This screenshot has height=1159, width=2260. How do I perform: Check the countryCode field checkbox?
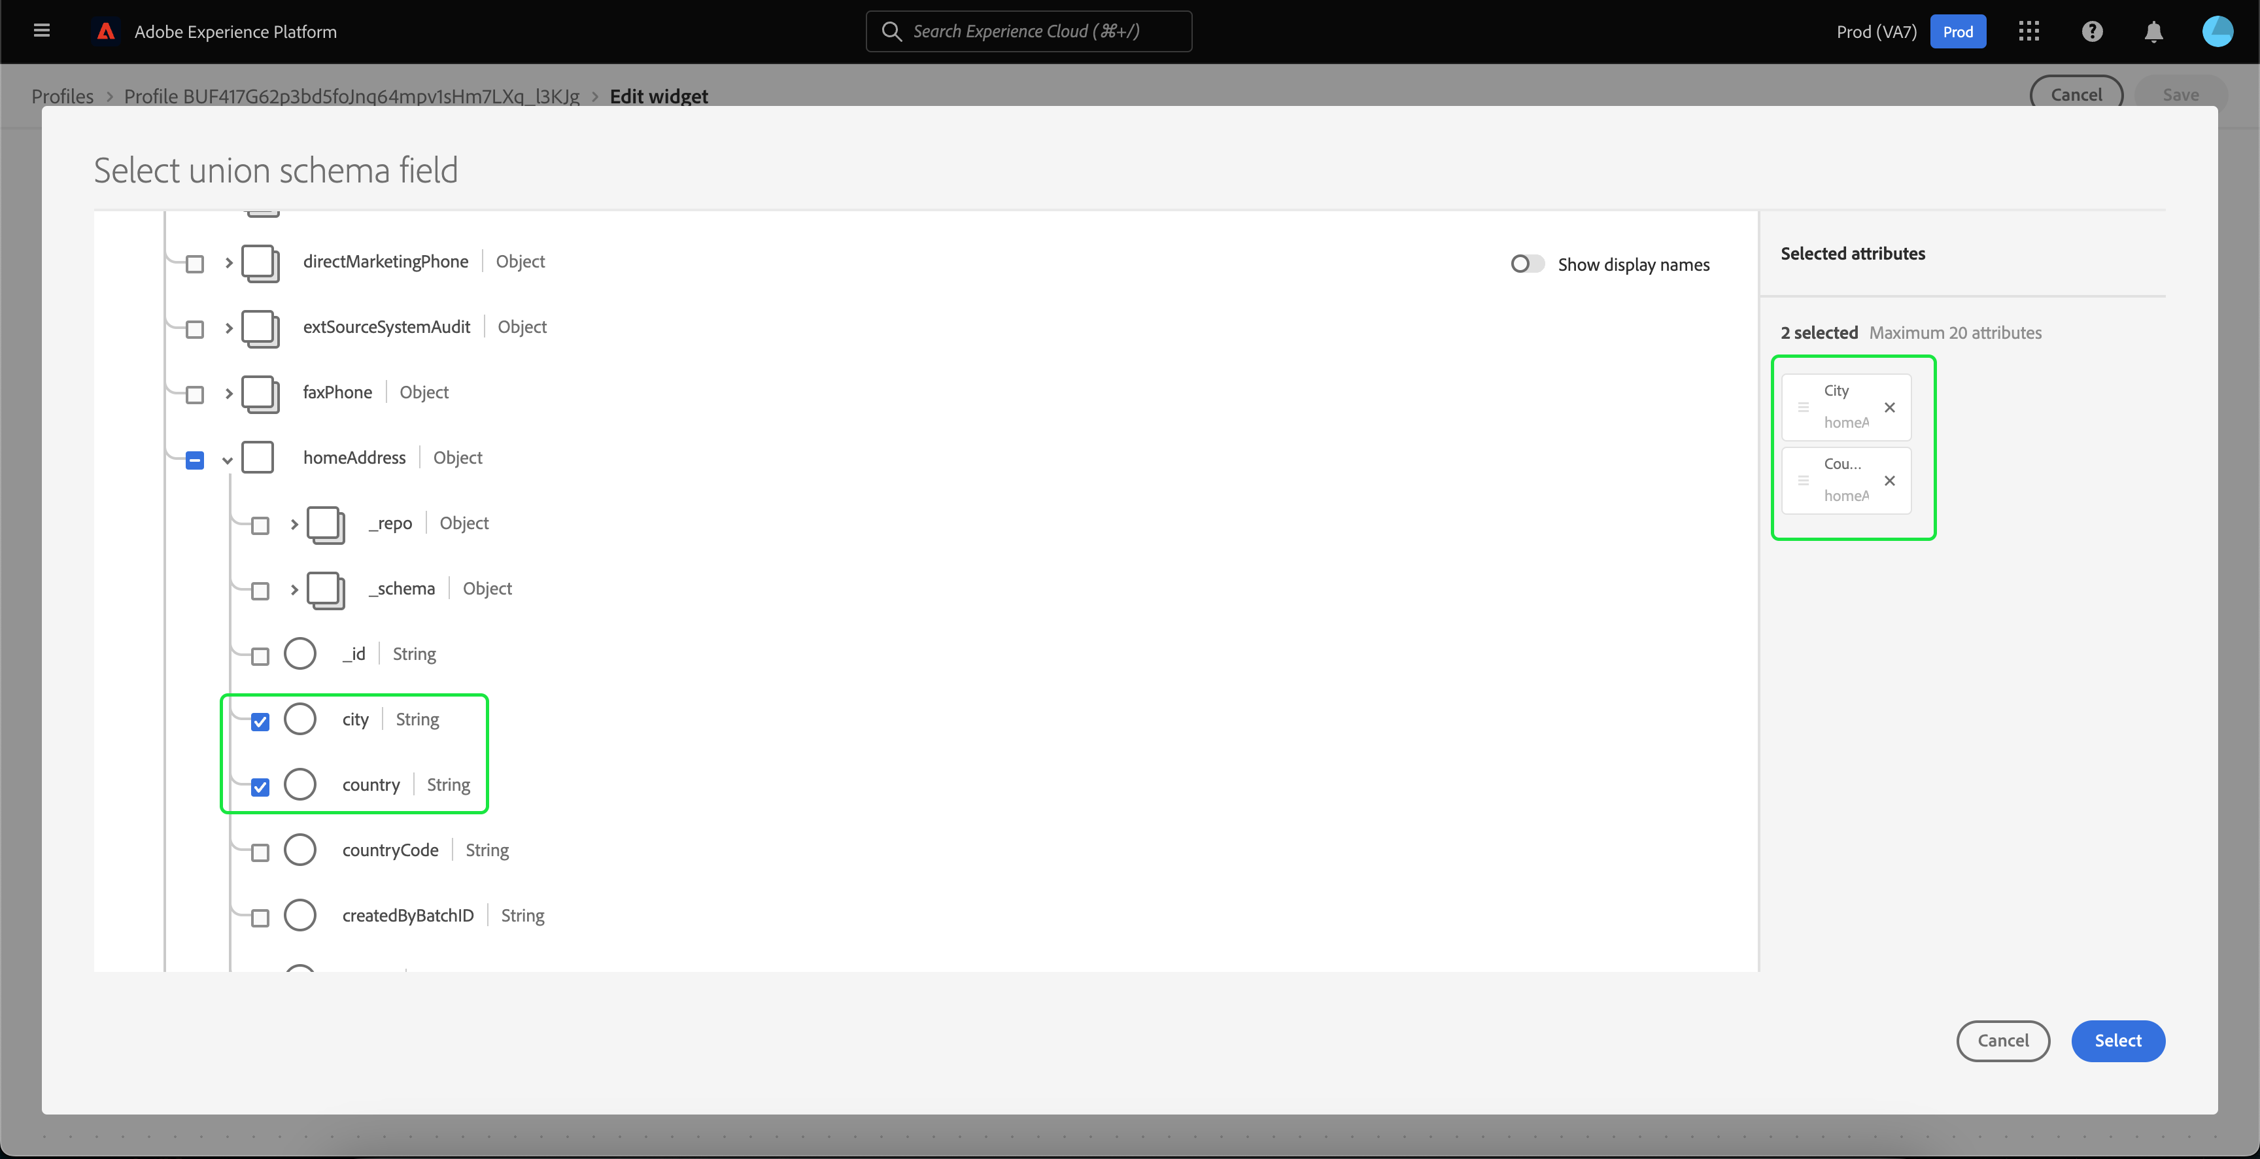click(260, 852)
